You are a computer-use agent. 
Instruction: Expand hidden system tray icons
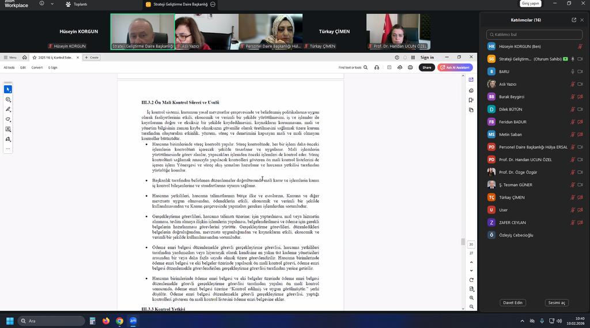[x=522, y=321]
